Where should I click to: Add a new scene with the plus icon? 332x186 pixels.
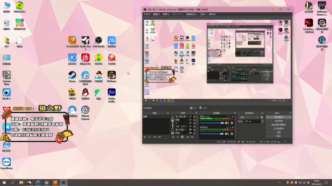(x=145, y=137)
